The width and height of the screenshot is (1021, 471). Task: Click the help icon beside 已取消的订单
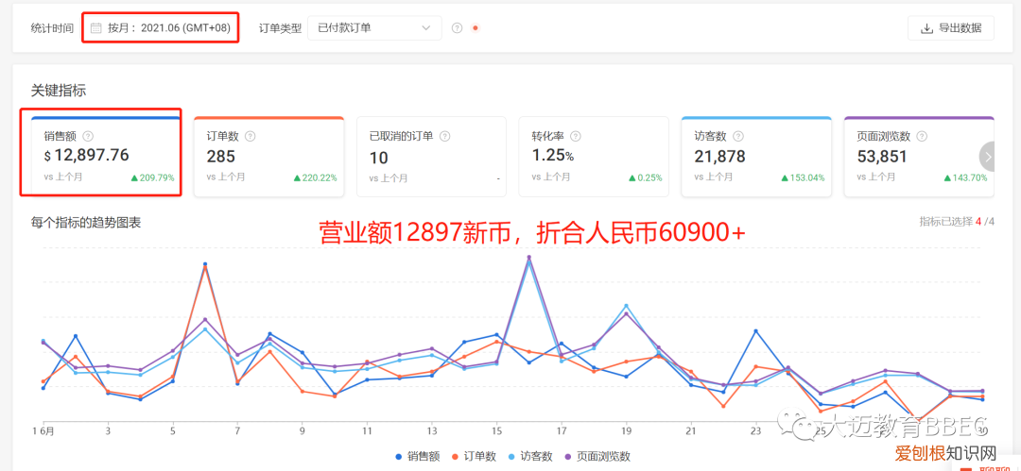pyautogui.click(x=444, y=137)
